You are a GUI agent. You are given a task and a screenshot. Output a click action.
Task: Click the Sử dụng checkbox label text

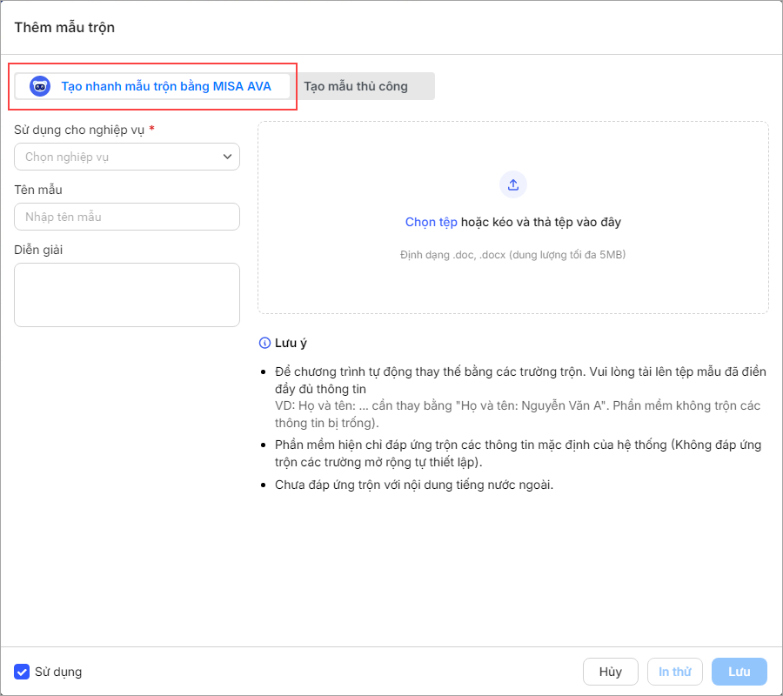point(58,672)
